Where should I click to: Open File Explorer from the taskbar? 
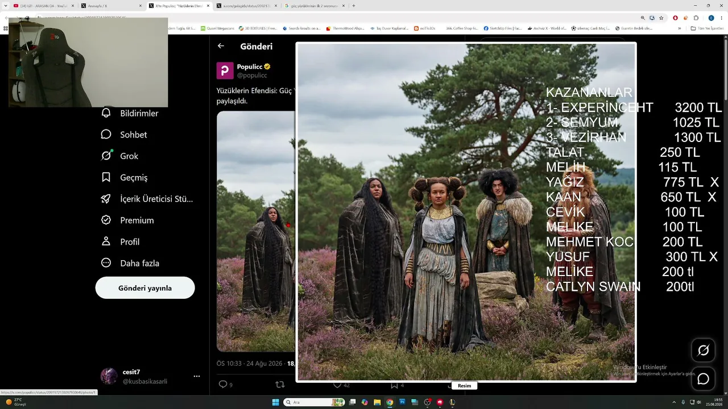pyautogui.click(x=377, y=402)
